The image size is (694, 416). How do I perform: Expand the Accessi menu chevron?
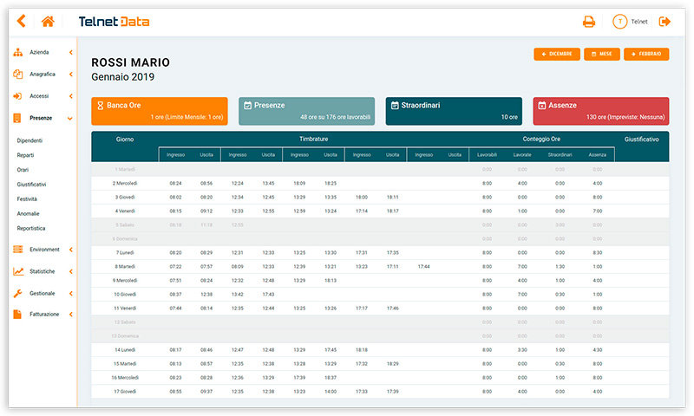(71, 96)
